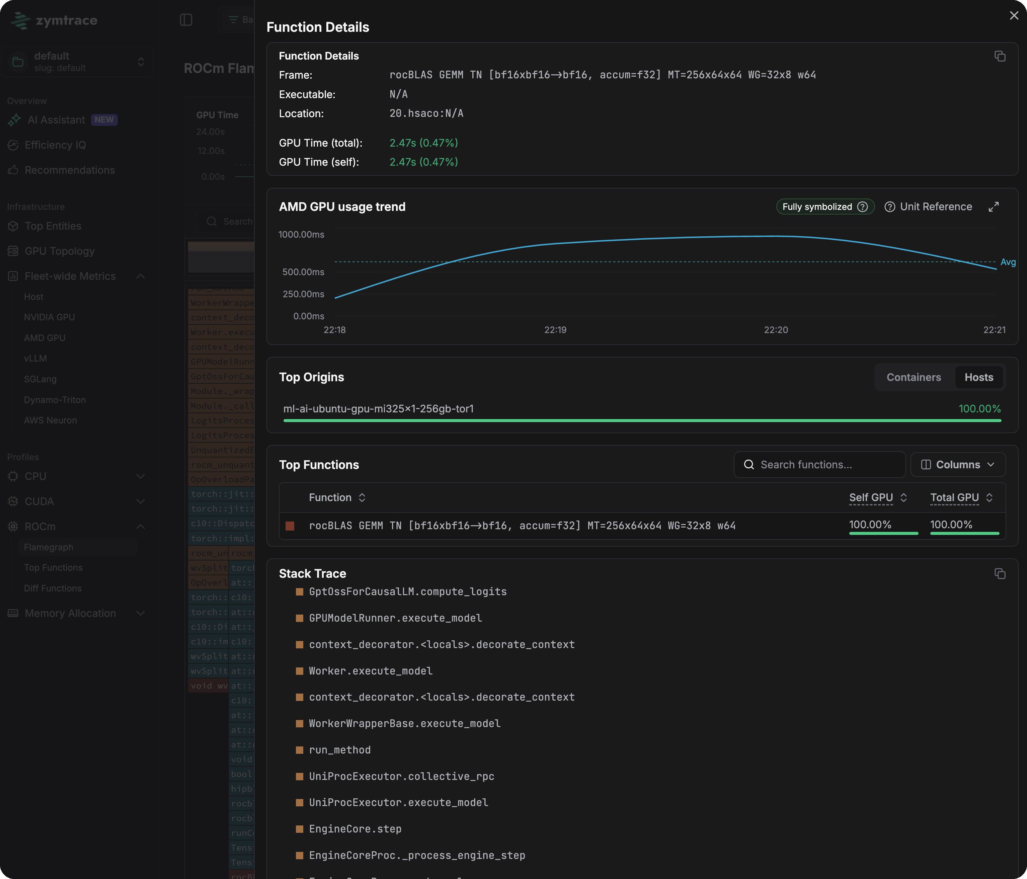Open the Unit Reference help
The width and height of the screenshot is (1027, 879).
pyautogui.click(x=928, y=207)
